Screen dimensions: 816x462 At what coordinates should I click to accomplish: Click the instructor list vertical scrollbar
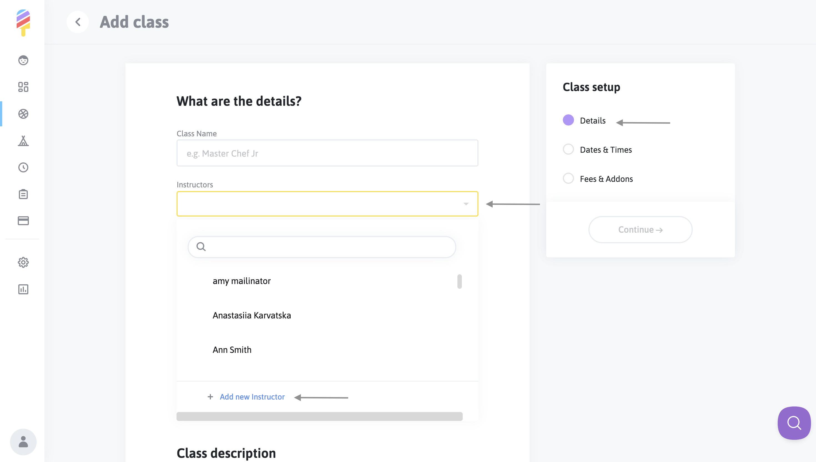[x=459, y=282]
